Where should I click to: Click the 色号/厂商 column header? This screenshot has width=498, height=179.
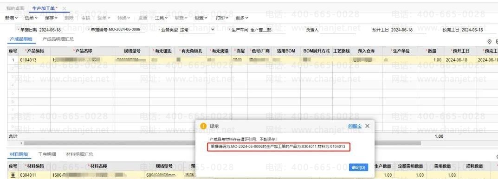click(x=260, y=51)
